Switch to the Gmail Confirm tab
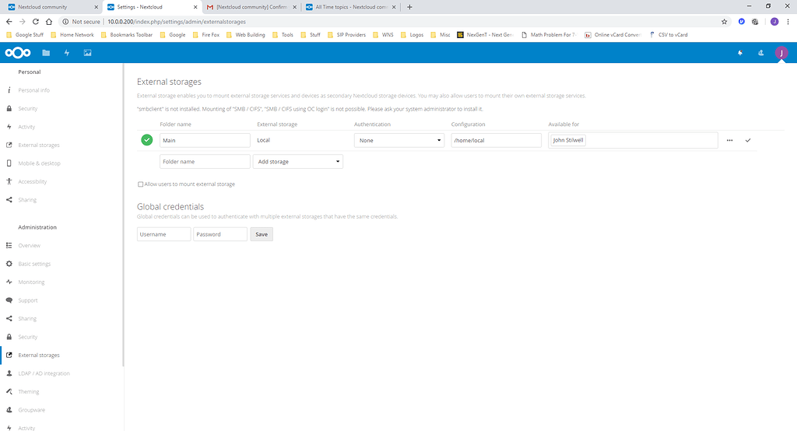The height and width of the screenshot is (431, 797). (251, 7)
